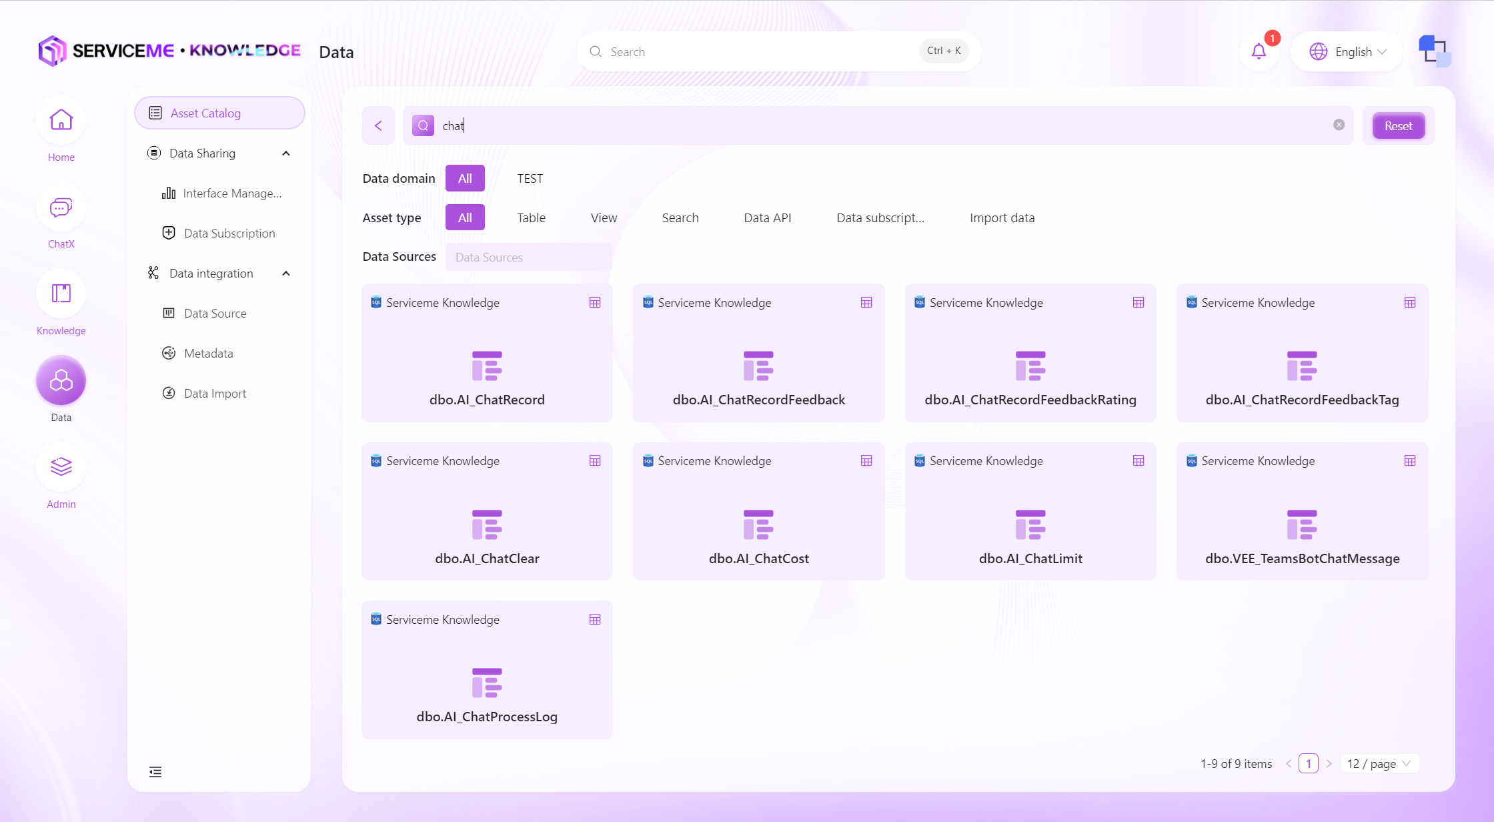This screenshot has width=1494, height=822.
Task: Click the back arrow beside search
Action: [378, 125]
